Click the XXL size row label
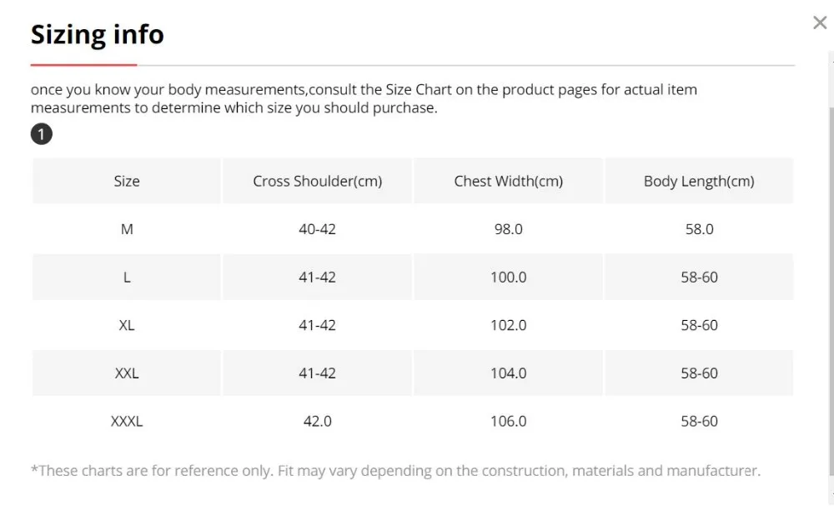Viewport: 834px width, 515px height. [x=127, y=373]
